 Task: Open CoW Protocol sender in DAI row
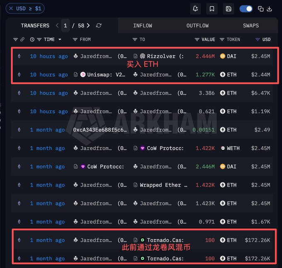[x=106, y=166]
